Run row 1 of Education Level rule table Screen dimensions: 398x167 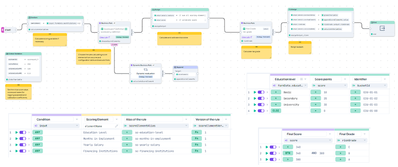coord(255,92)
